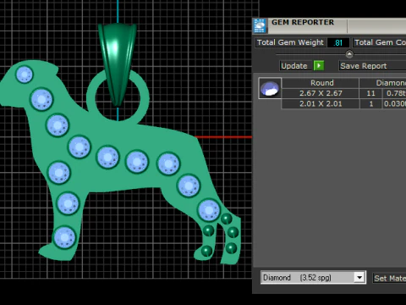Select the lowest green bead on the rightmost leg
Image resolution: width=406 pixels, height=305 pixels.
[231, 248]
